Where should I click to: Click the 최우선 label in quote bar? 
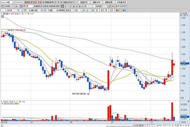point(68,11)
